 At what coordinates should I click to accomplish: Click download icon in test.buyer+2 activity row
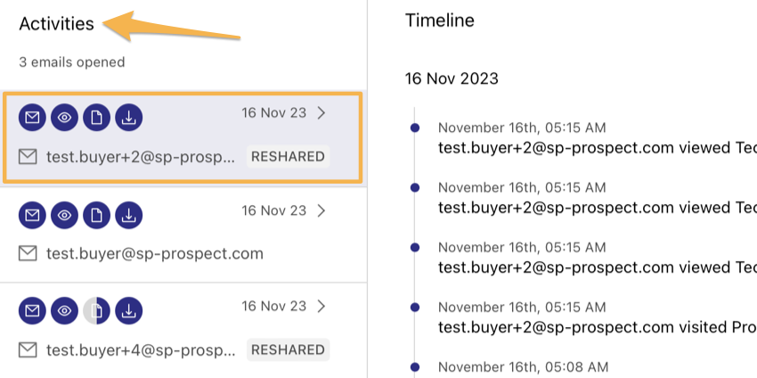[129, 118]
